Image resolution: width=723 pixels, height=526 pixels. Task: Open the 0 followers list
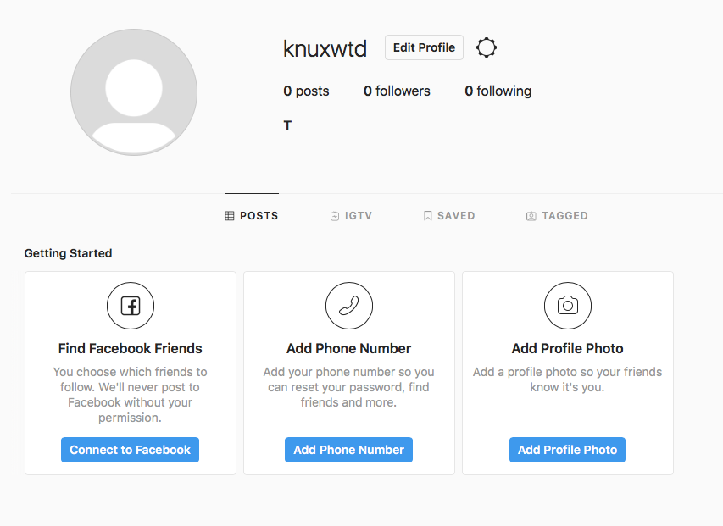coord(397,91)
